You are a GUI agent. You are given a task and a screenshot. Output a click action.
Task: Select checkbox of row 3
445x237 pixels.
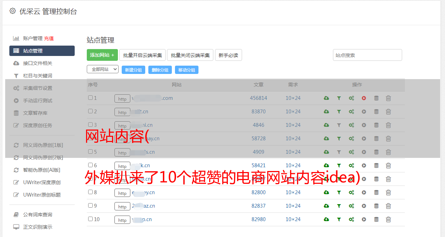click(90, 125)
